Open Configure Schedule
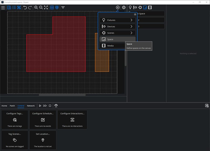This screenshot has height=151, width=210. click(x=43, y=120)
